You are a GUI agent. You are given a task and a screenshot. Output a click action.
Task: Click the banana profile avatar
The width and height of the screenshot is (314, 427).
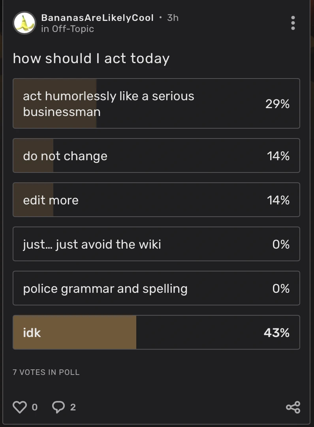coord(24,23)
